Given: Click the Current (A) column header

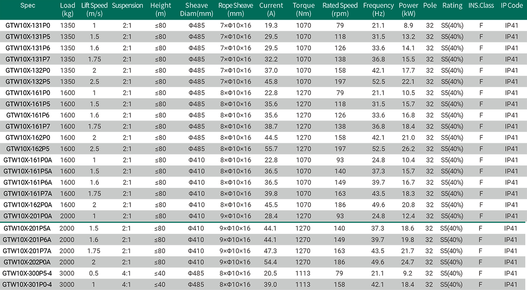Looking at the screenshot, I should pos(271,9).
